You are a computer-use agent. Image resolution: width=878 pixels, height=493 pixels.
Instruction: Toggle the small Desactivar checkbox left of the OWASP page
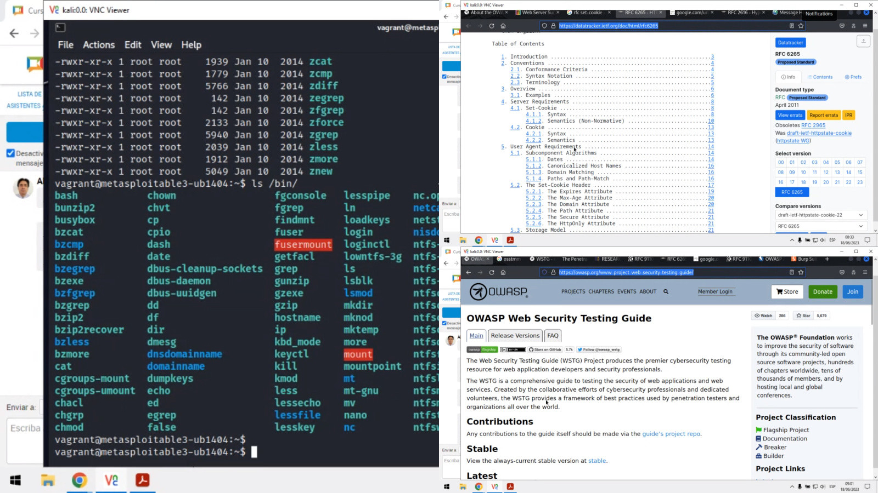[444, 323]
